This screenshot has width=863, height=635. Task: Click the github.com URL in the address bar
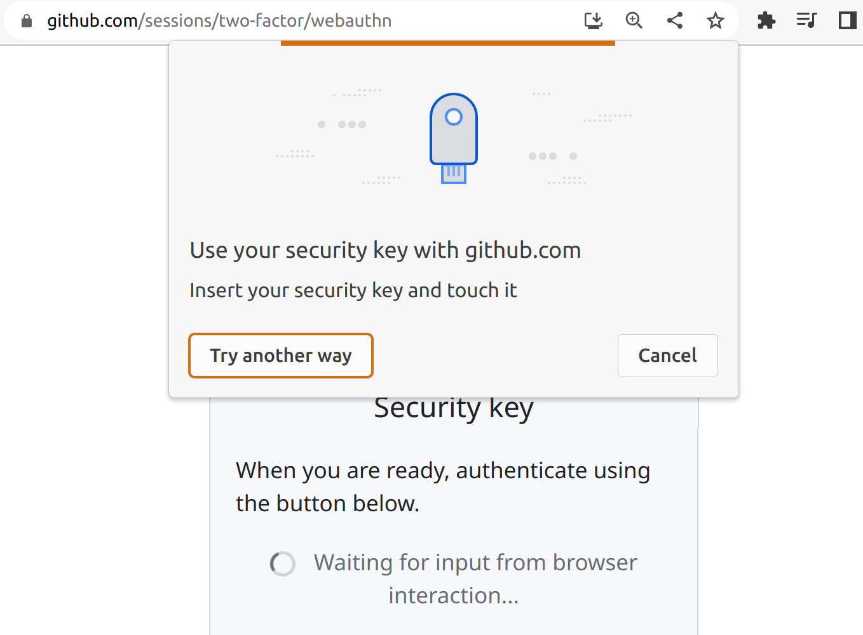219,21
